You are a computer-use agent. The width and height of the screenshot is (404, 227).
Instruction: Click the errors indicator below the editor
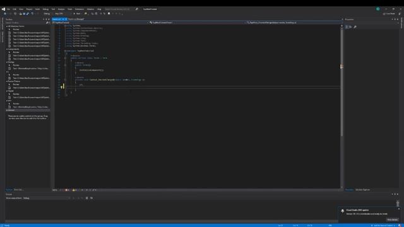(x=67, y=190)
